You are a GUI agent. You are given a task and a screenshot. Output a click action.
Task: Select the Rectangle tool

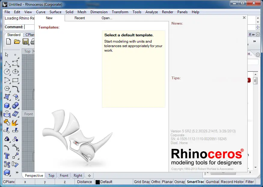[15, 80]
